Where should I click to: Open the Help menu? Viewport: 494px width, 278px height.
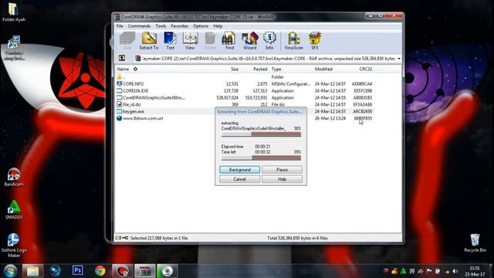tap(218, 25)
